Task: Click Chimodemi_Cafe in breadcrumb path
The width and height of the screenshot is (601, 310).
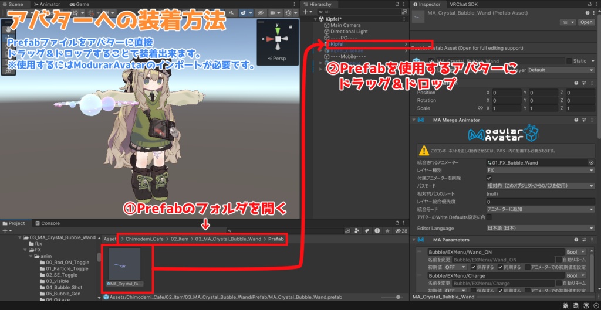Action: point(146,239)
